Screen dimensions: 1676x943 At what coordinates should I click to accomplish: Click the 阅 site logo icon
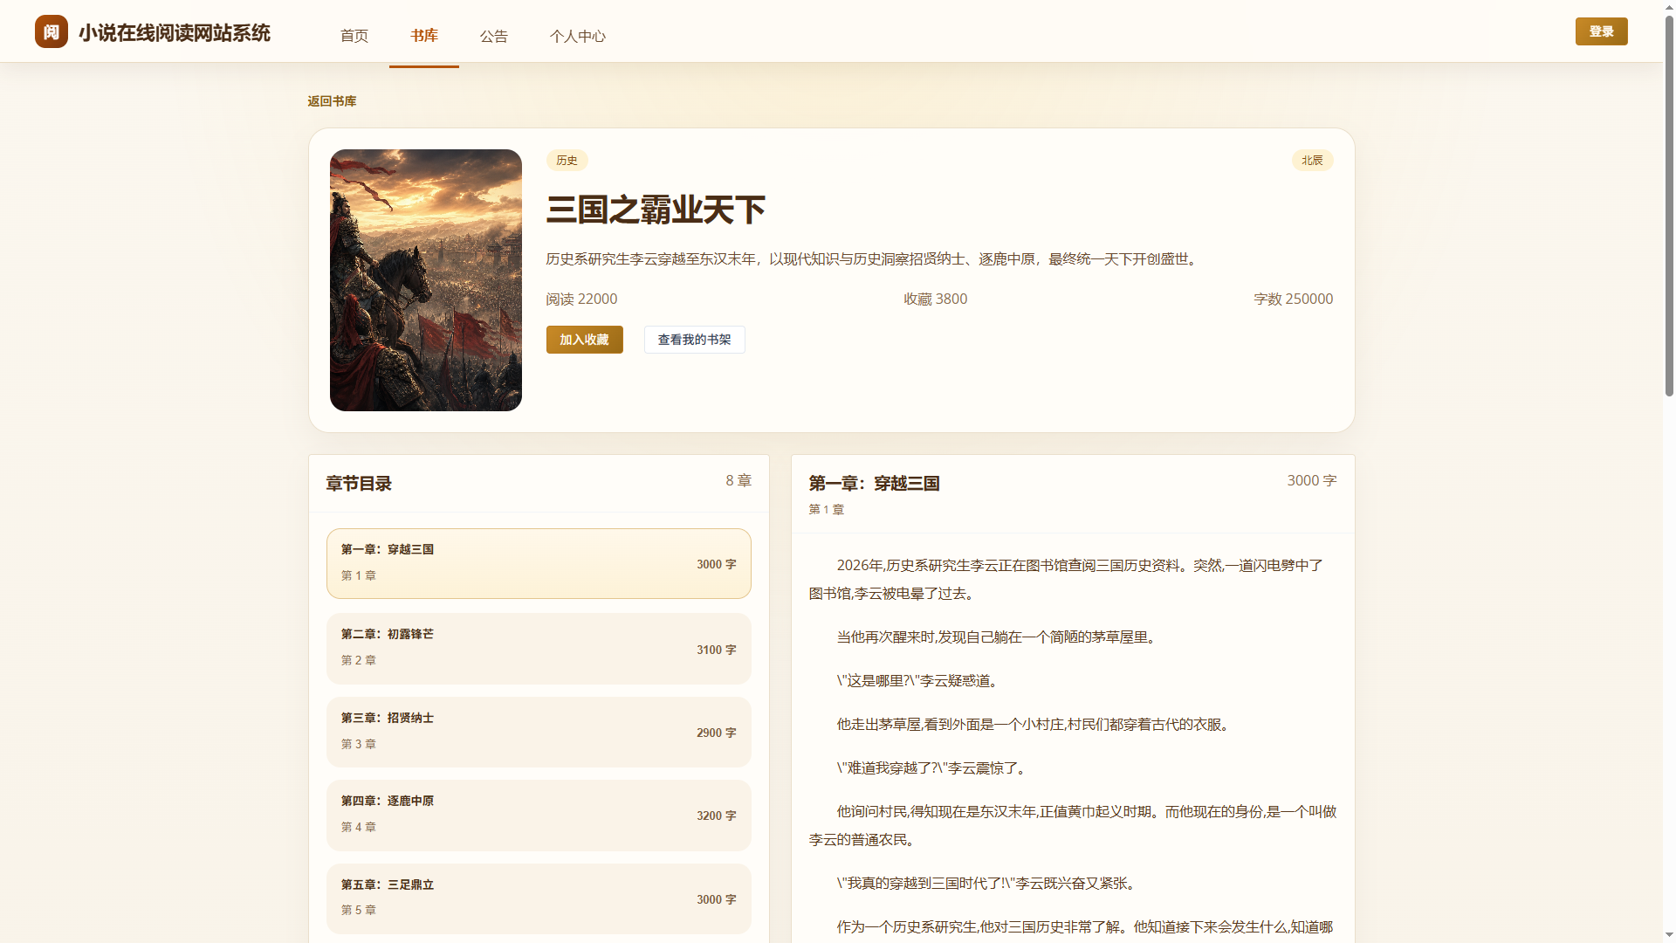(x=51, y=31)
